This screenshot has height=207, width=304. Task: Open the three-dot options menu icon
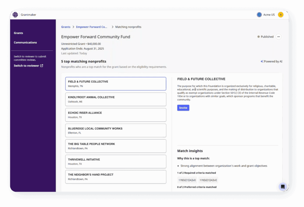(278, 37)
